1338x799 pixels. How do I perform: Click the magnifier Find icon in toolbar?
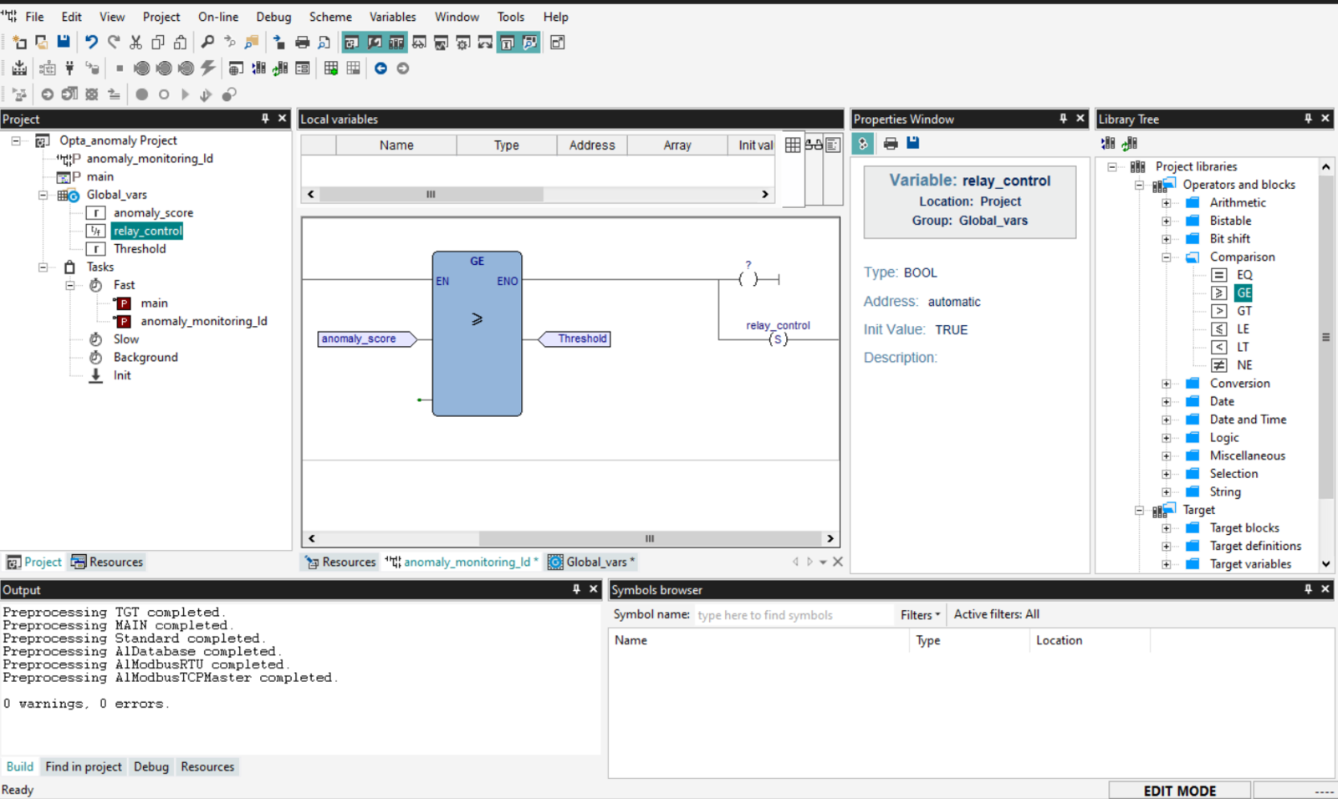tap(207, 42)
